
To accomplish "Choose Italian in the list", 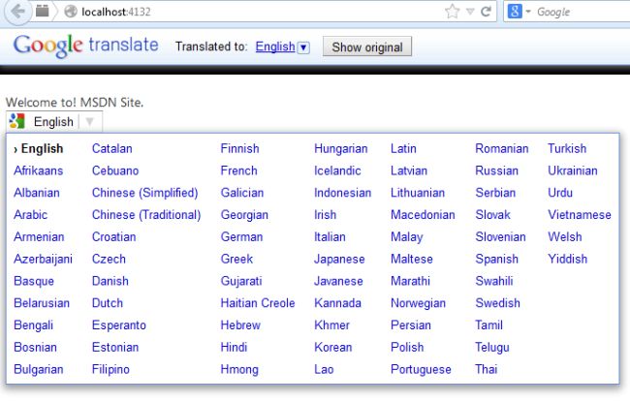I will coord(330,237).
